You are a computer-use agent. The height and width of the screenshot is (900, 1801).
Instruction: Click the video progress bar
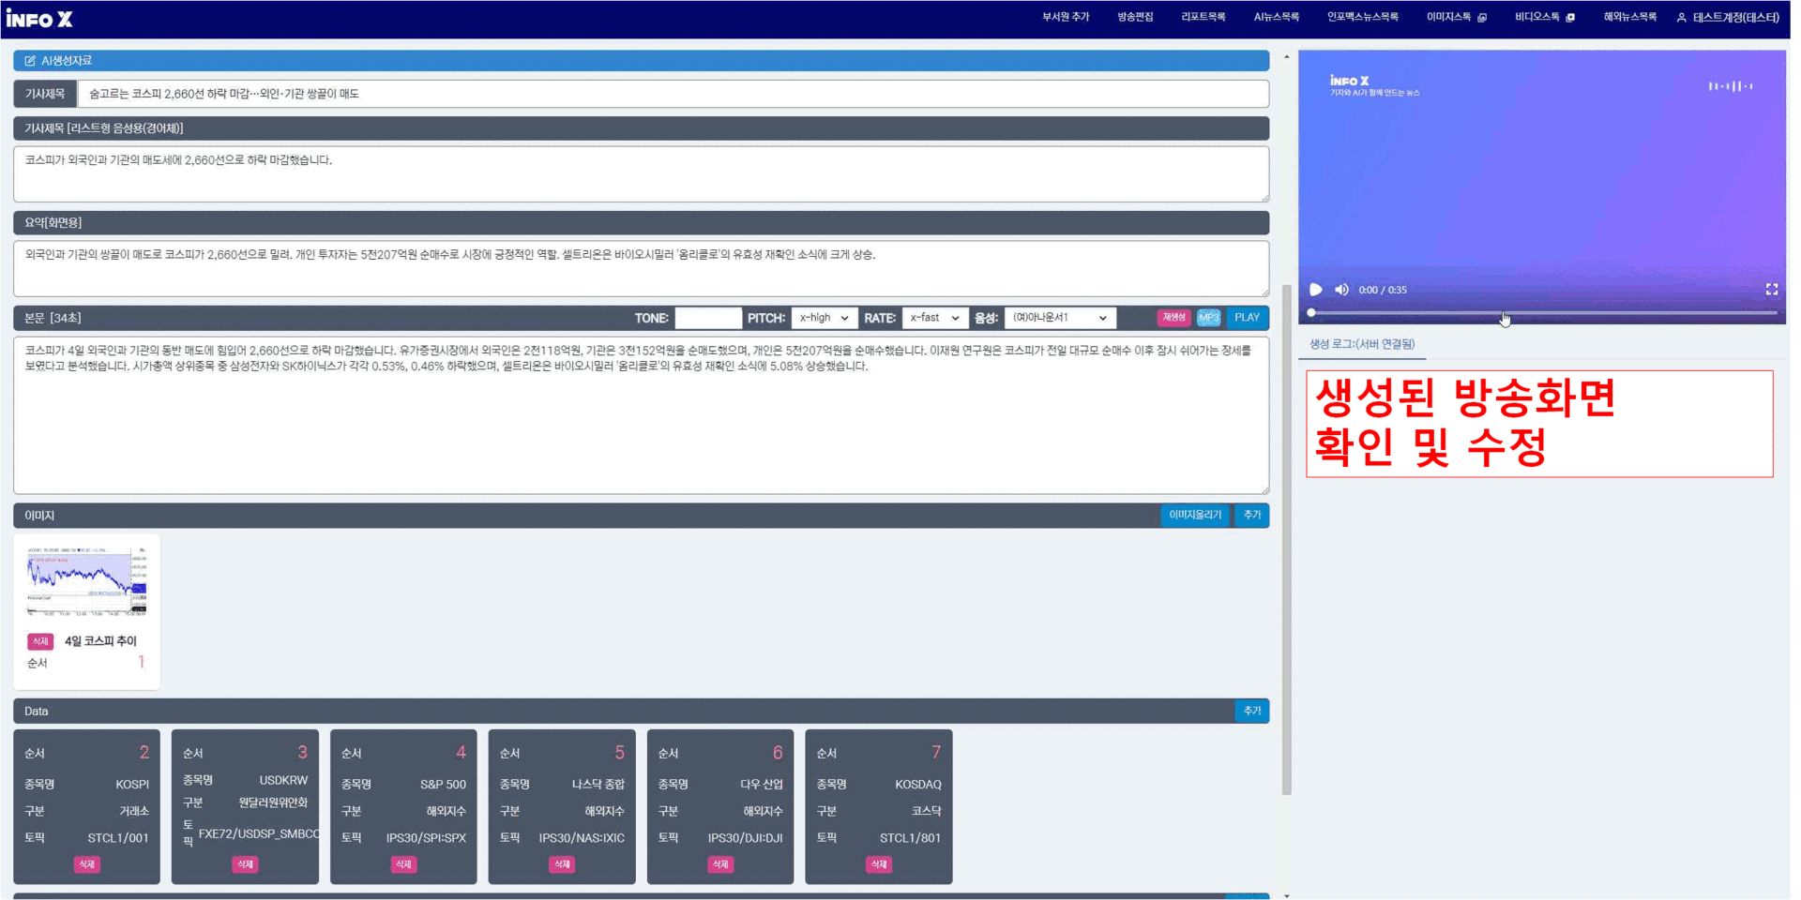tap(1542, 312)
